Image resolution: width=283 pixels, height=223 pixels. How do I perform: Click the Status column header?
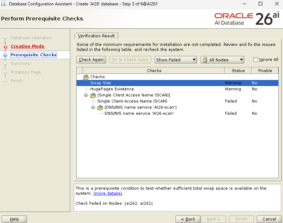coord(238,71)
